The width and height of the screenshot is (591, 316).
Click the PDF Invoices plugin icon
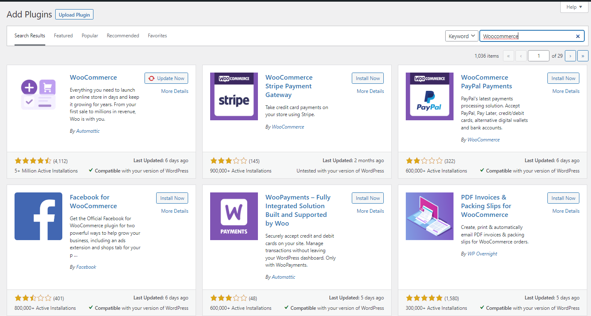[x=429, y=216]
